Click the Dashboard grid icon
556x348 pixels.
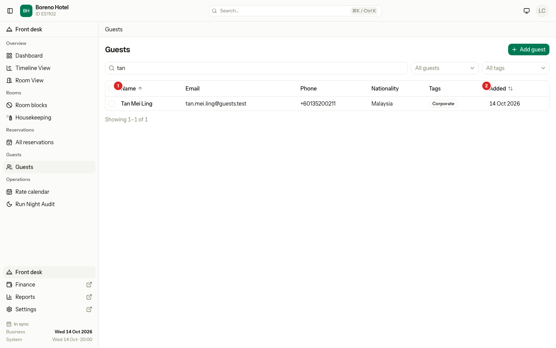click(9, 56)
